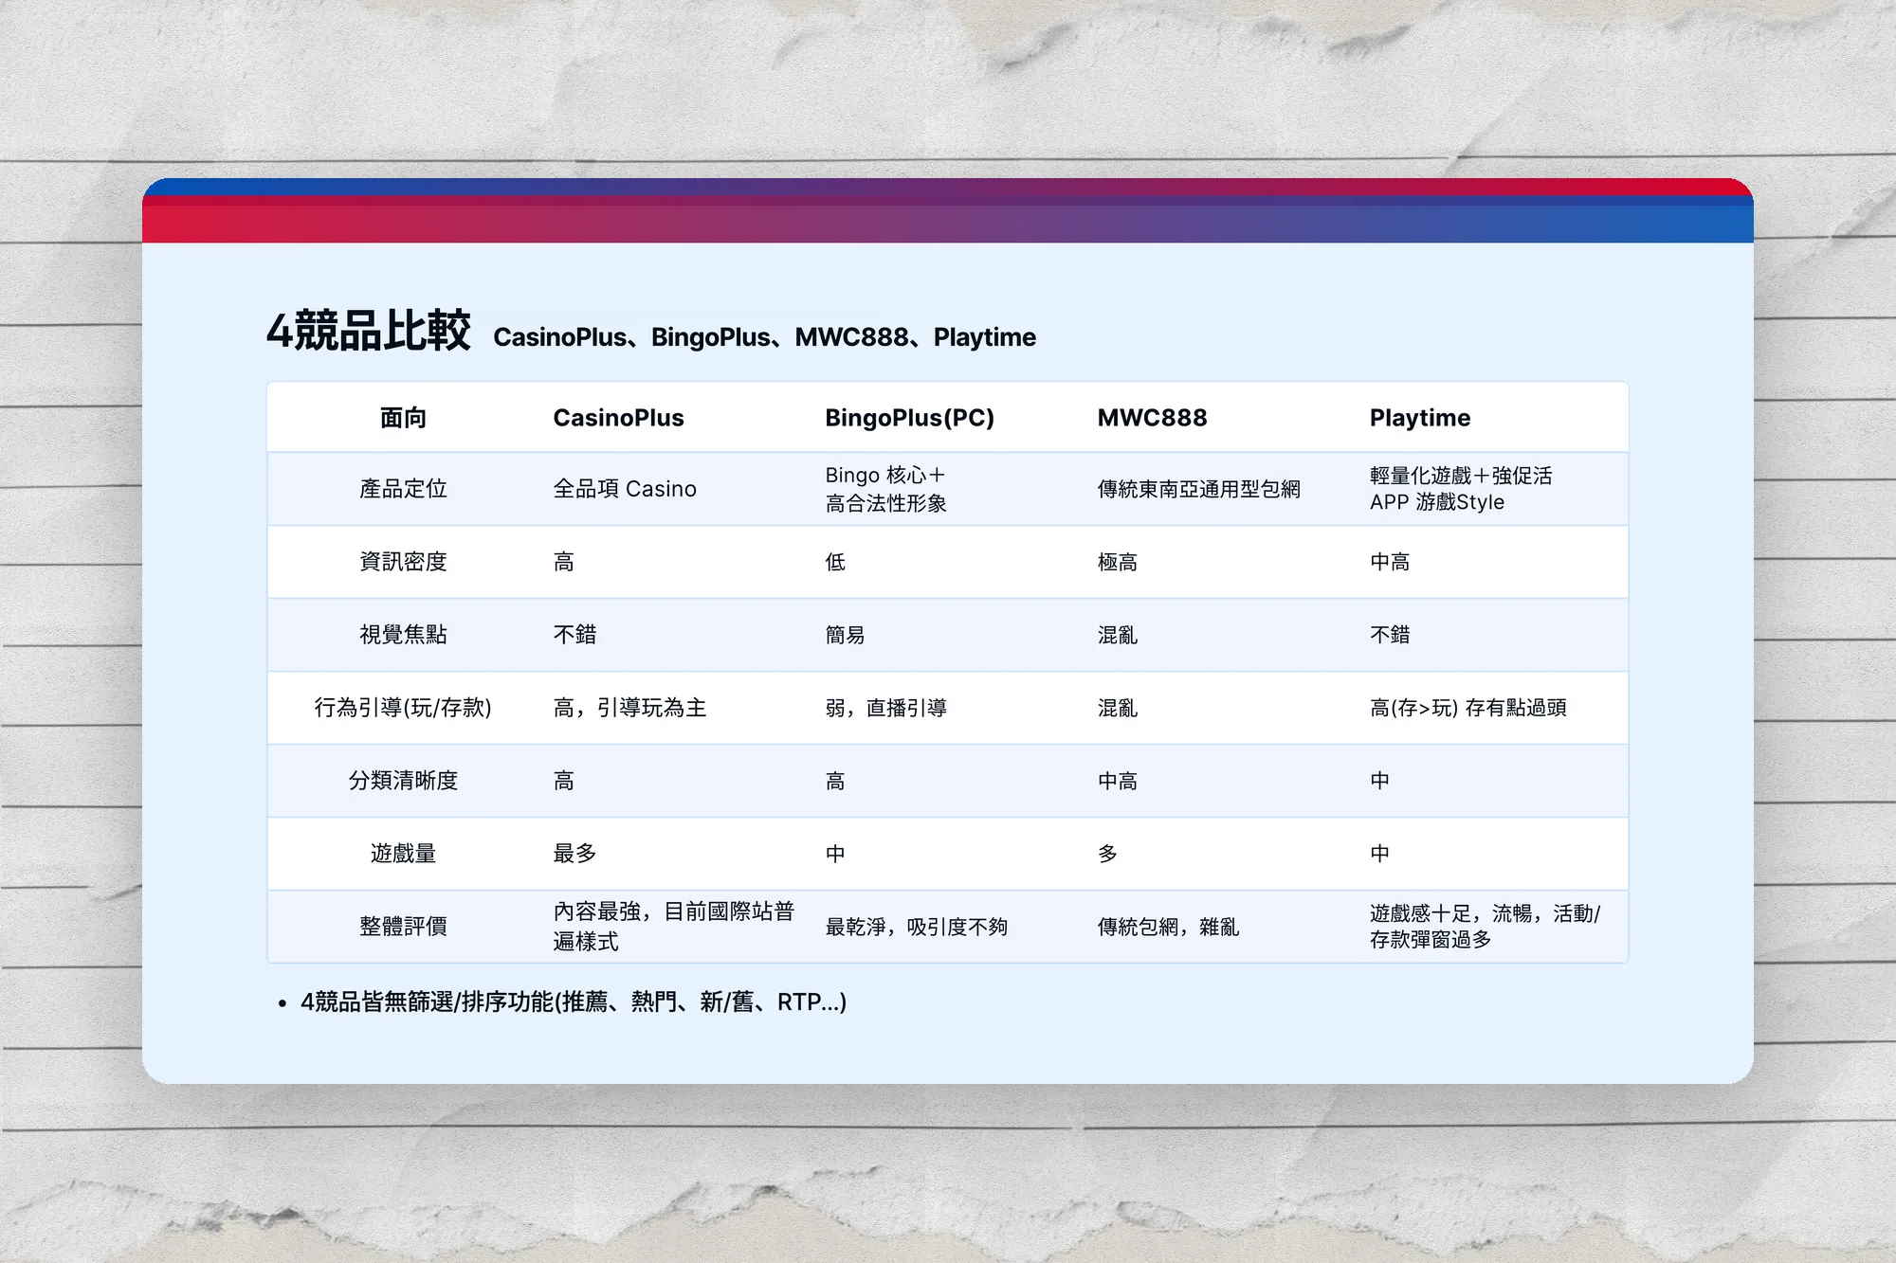Image resolution: width=1896 pixels, height=1263 pixels.
Task: Pick the cell "Bingo 核心＋高合法性形象"
Action: point(885,489)
